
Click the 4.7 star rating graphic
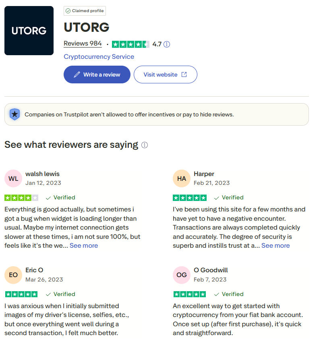coord(130,44)
